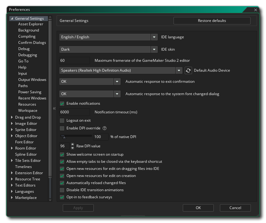Check Disable IDE transition animations
This screenshot has width=266, height=223.
pyautogui.click(x=62, y=190)
